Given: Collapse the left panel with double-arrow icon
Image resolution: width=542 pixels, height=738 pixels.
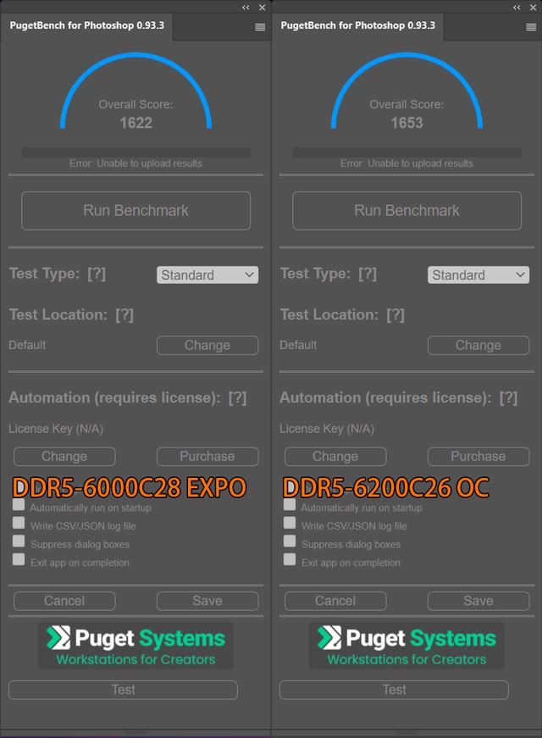Looking at the screenshot, I should click(246, 8).
